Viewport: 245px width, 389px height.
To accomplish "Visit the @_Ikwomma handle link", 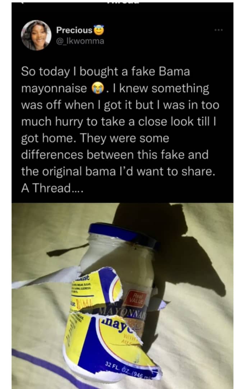I will click(80, 41).
